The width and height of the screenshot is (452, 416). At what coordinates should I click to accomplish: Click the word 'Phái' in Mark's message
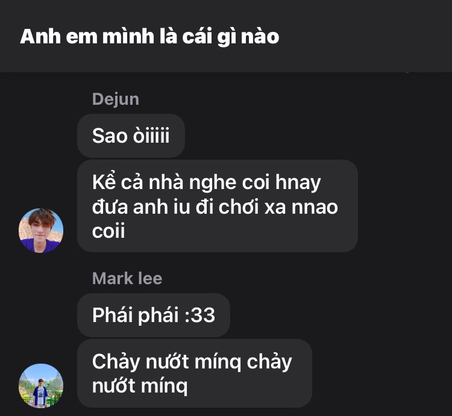pos(112,315)
